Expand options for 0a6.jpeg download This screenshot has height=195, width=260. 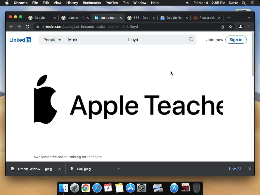(x=119, y=169)
